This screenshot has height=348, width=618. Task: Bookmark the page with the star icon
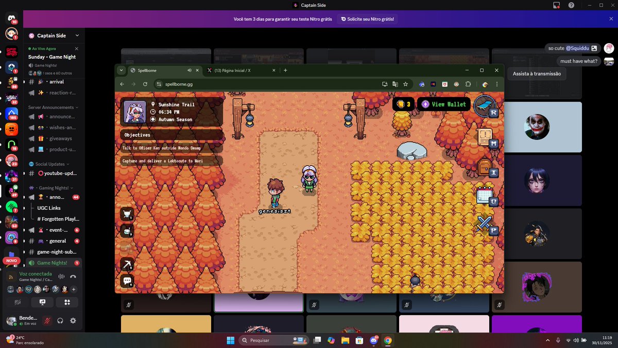coord(406,84)
